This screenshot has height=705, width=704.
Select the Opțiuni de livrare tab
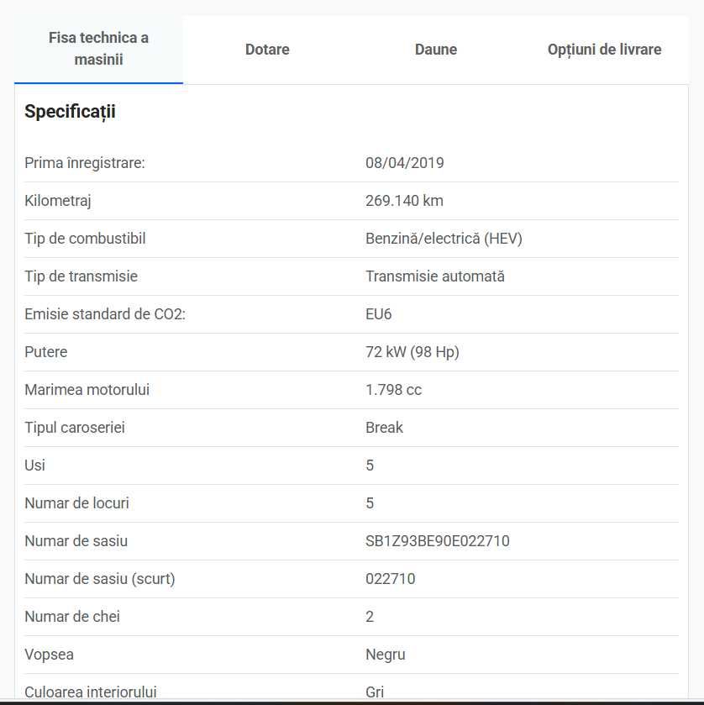pyautogui.click(x=604, y=50)
